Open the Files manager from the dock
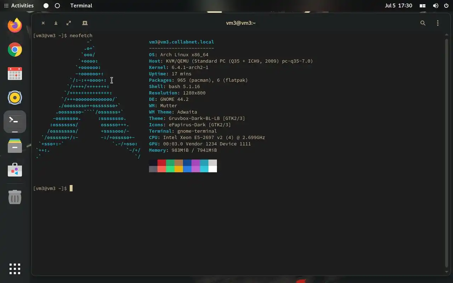The image size is (453, 283). pyautogui.click(x=15, y=146)
